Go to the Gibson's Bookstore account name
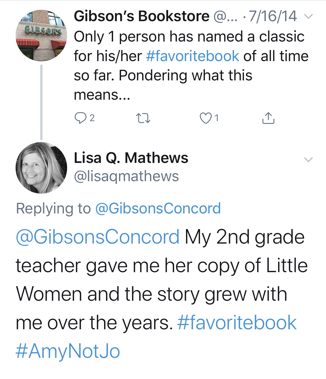This screenshot has width=326, height=379. coord(142,16)
